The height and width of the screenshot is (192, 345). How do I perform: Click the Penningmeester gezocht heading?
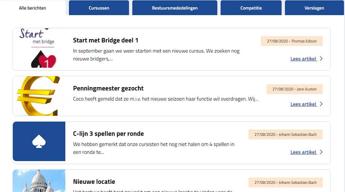click(108, 88)
